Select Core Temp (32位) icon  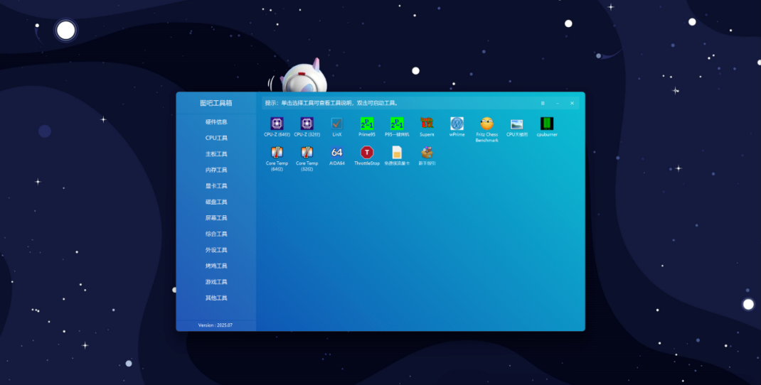coord(307,152)
